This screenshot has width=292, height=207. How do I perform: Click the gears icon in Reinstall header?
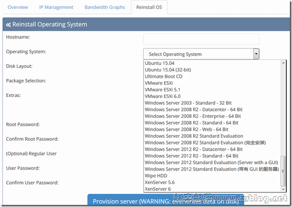tap(8, 25)
